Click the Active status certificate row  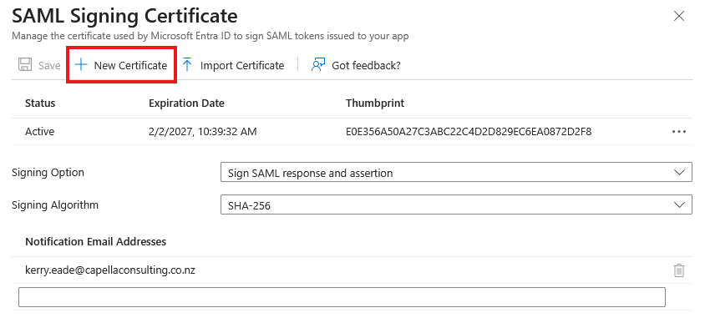coord(352,132)
